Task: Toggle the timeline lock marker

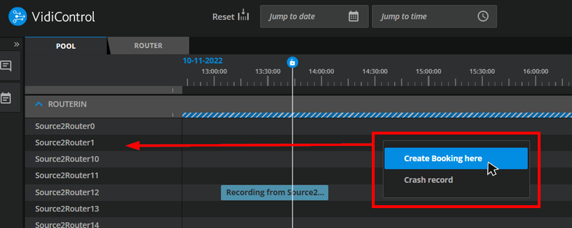Action: [292, 62]
